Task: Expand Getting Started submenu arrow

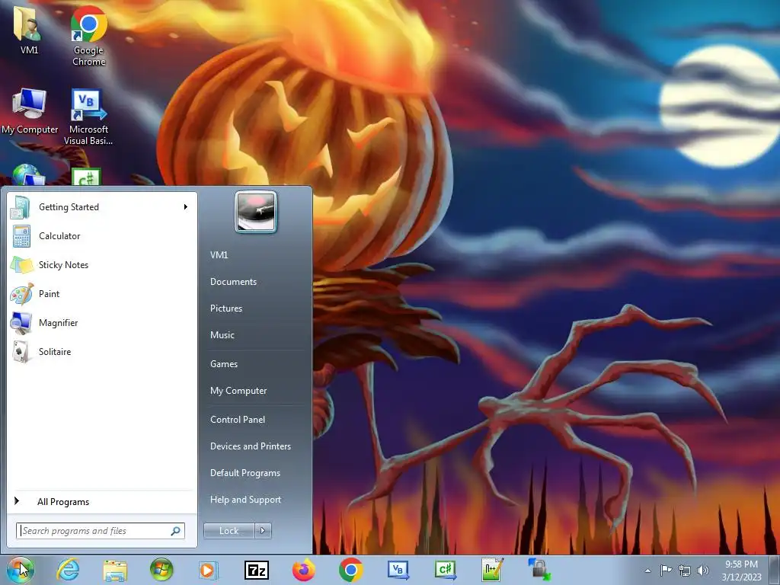Action: [186, 207]
